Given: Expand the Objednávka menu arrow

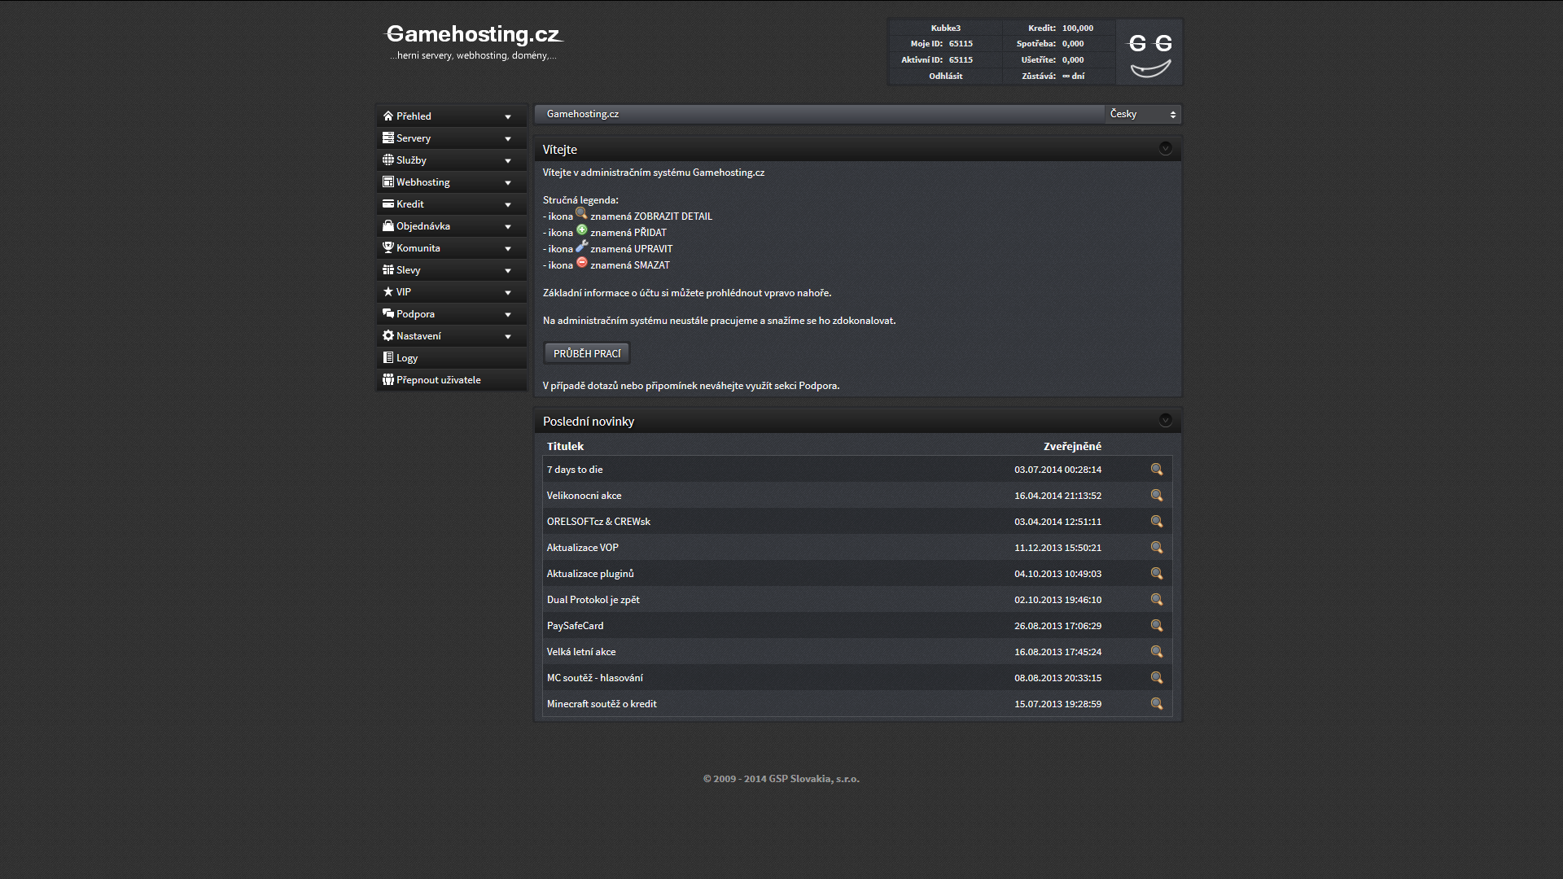Looking at the screenshot, I should coord(508,226).
